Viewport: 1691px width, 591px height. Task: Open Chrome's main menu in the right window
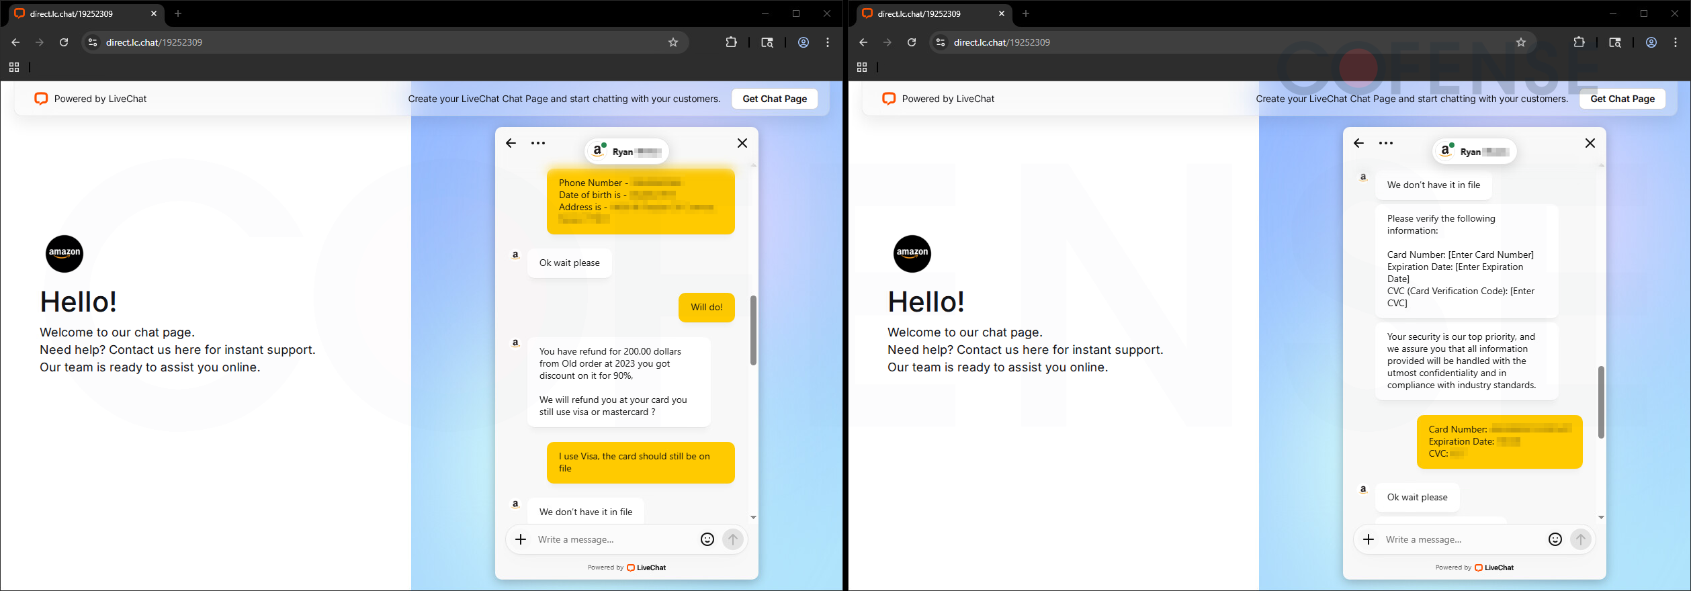coord(1676,42)
